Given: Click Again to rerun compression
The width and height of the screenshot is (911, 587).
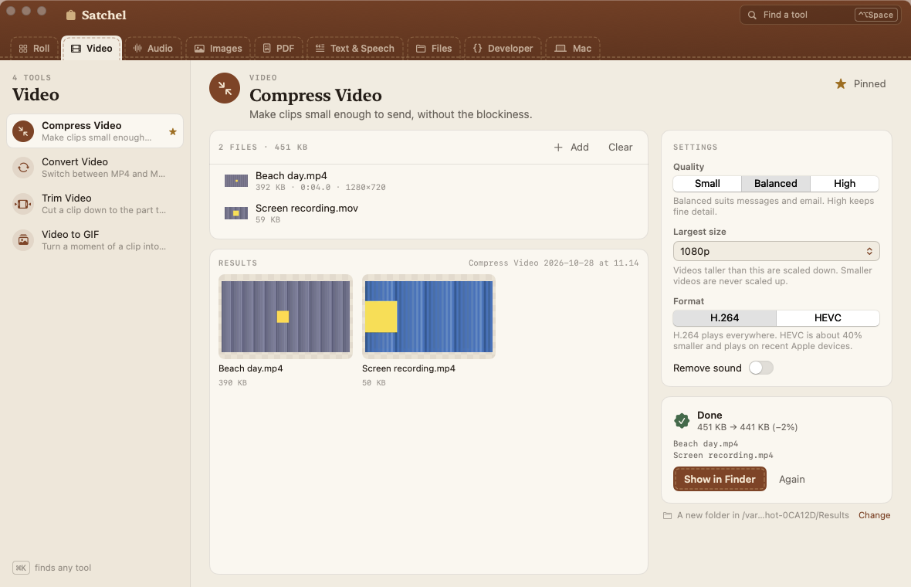Looking at the screenshot, I should coord(792,480).
